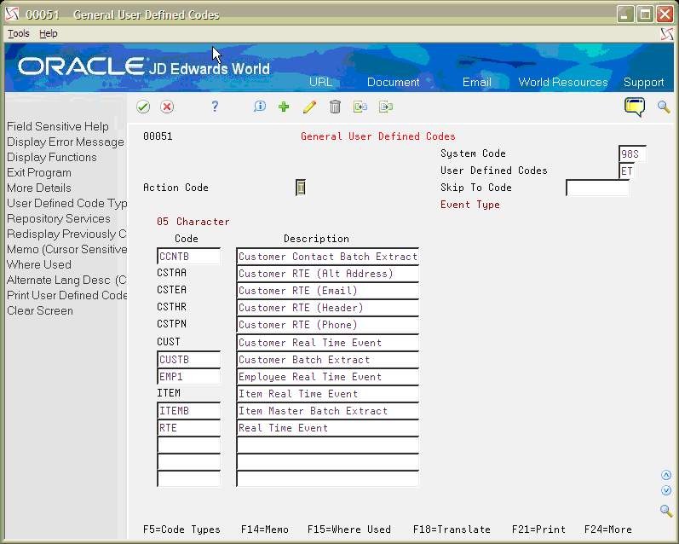Click the User Defined Codes field ET
679x544 pixels.
tap(626, 171)
